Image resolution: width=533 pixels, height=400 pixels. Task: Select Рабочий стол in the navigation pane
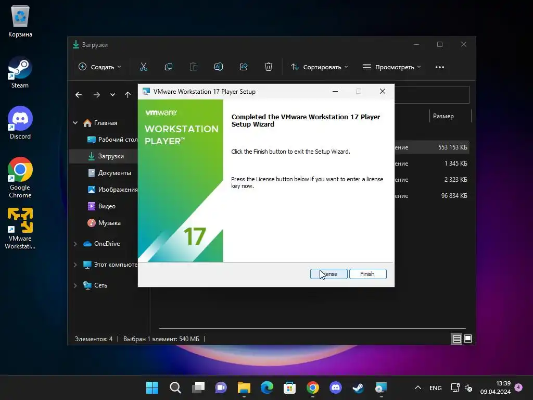112,140
